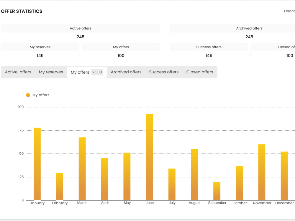
Task: Click the Closed offers value 100
Action: pyautogui.click(x=290, y=55)
